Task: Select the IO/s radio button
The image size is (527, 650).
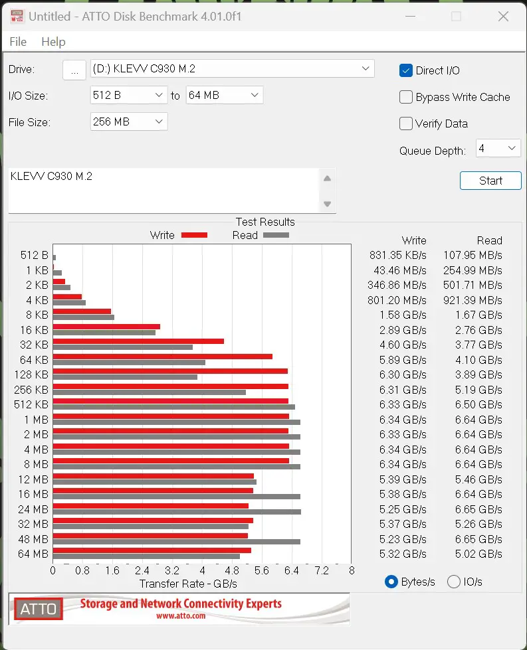Action: tap(453, 582)
